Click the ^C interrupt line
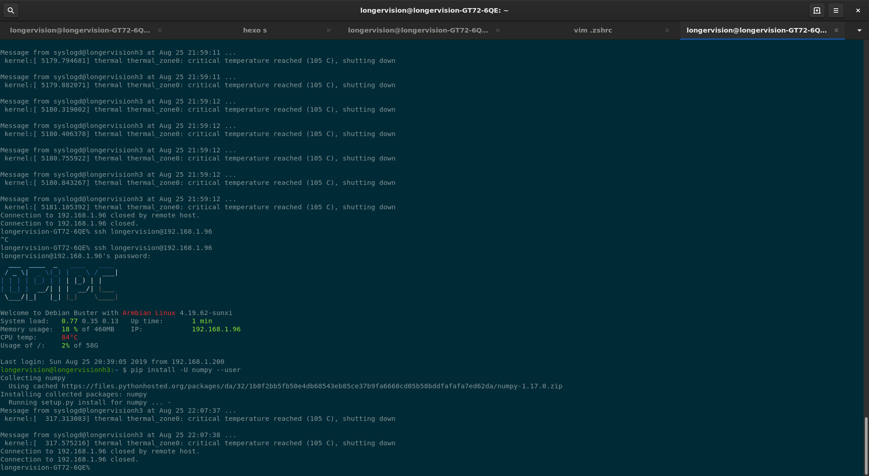 tap(5, 240)
